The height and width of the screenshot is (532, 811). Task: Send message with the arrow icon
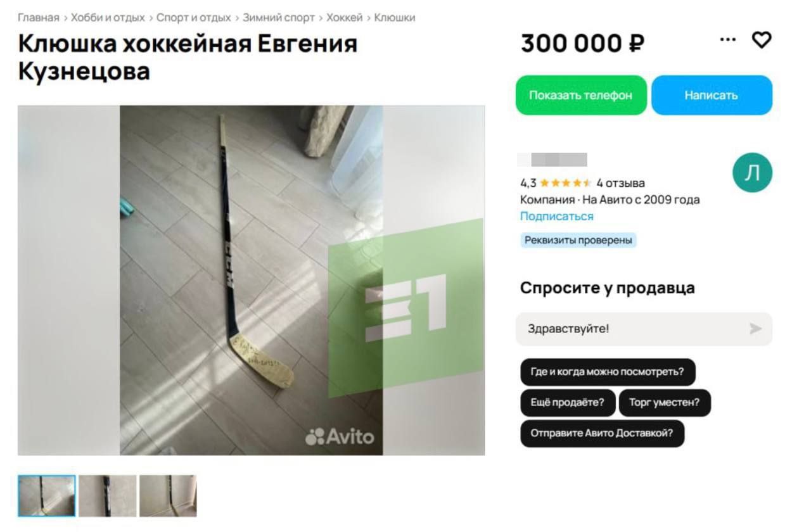755,329
